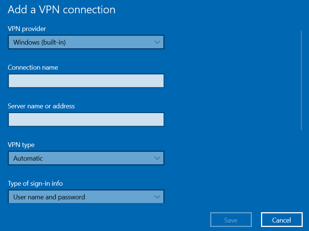Click the 'Windows (built-in)' value text
This screenshot has height=231, width=309.
point(39,42)
